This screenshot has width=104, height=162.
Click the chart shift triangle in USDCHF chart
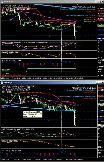[x=78, y=4]
